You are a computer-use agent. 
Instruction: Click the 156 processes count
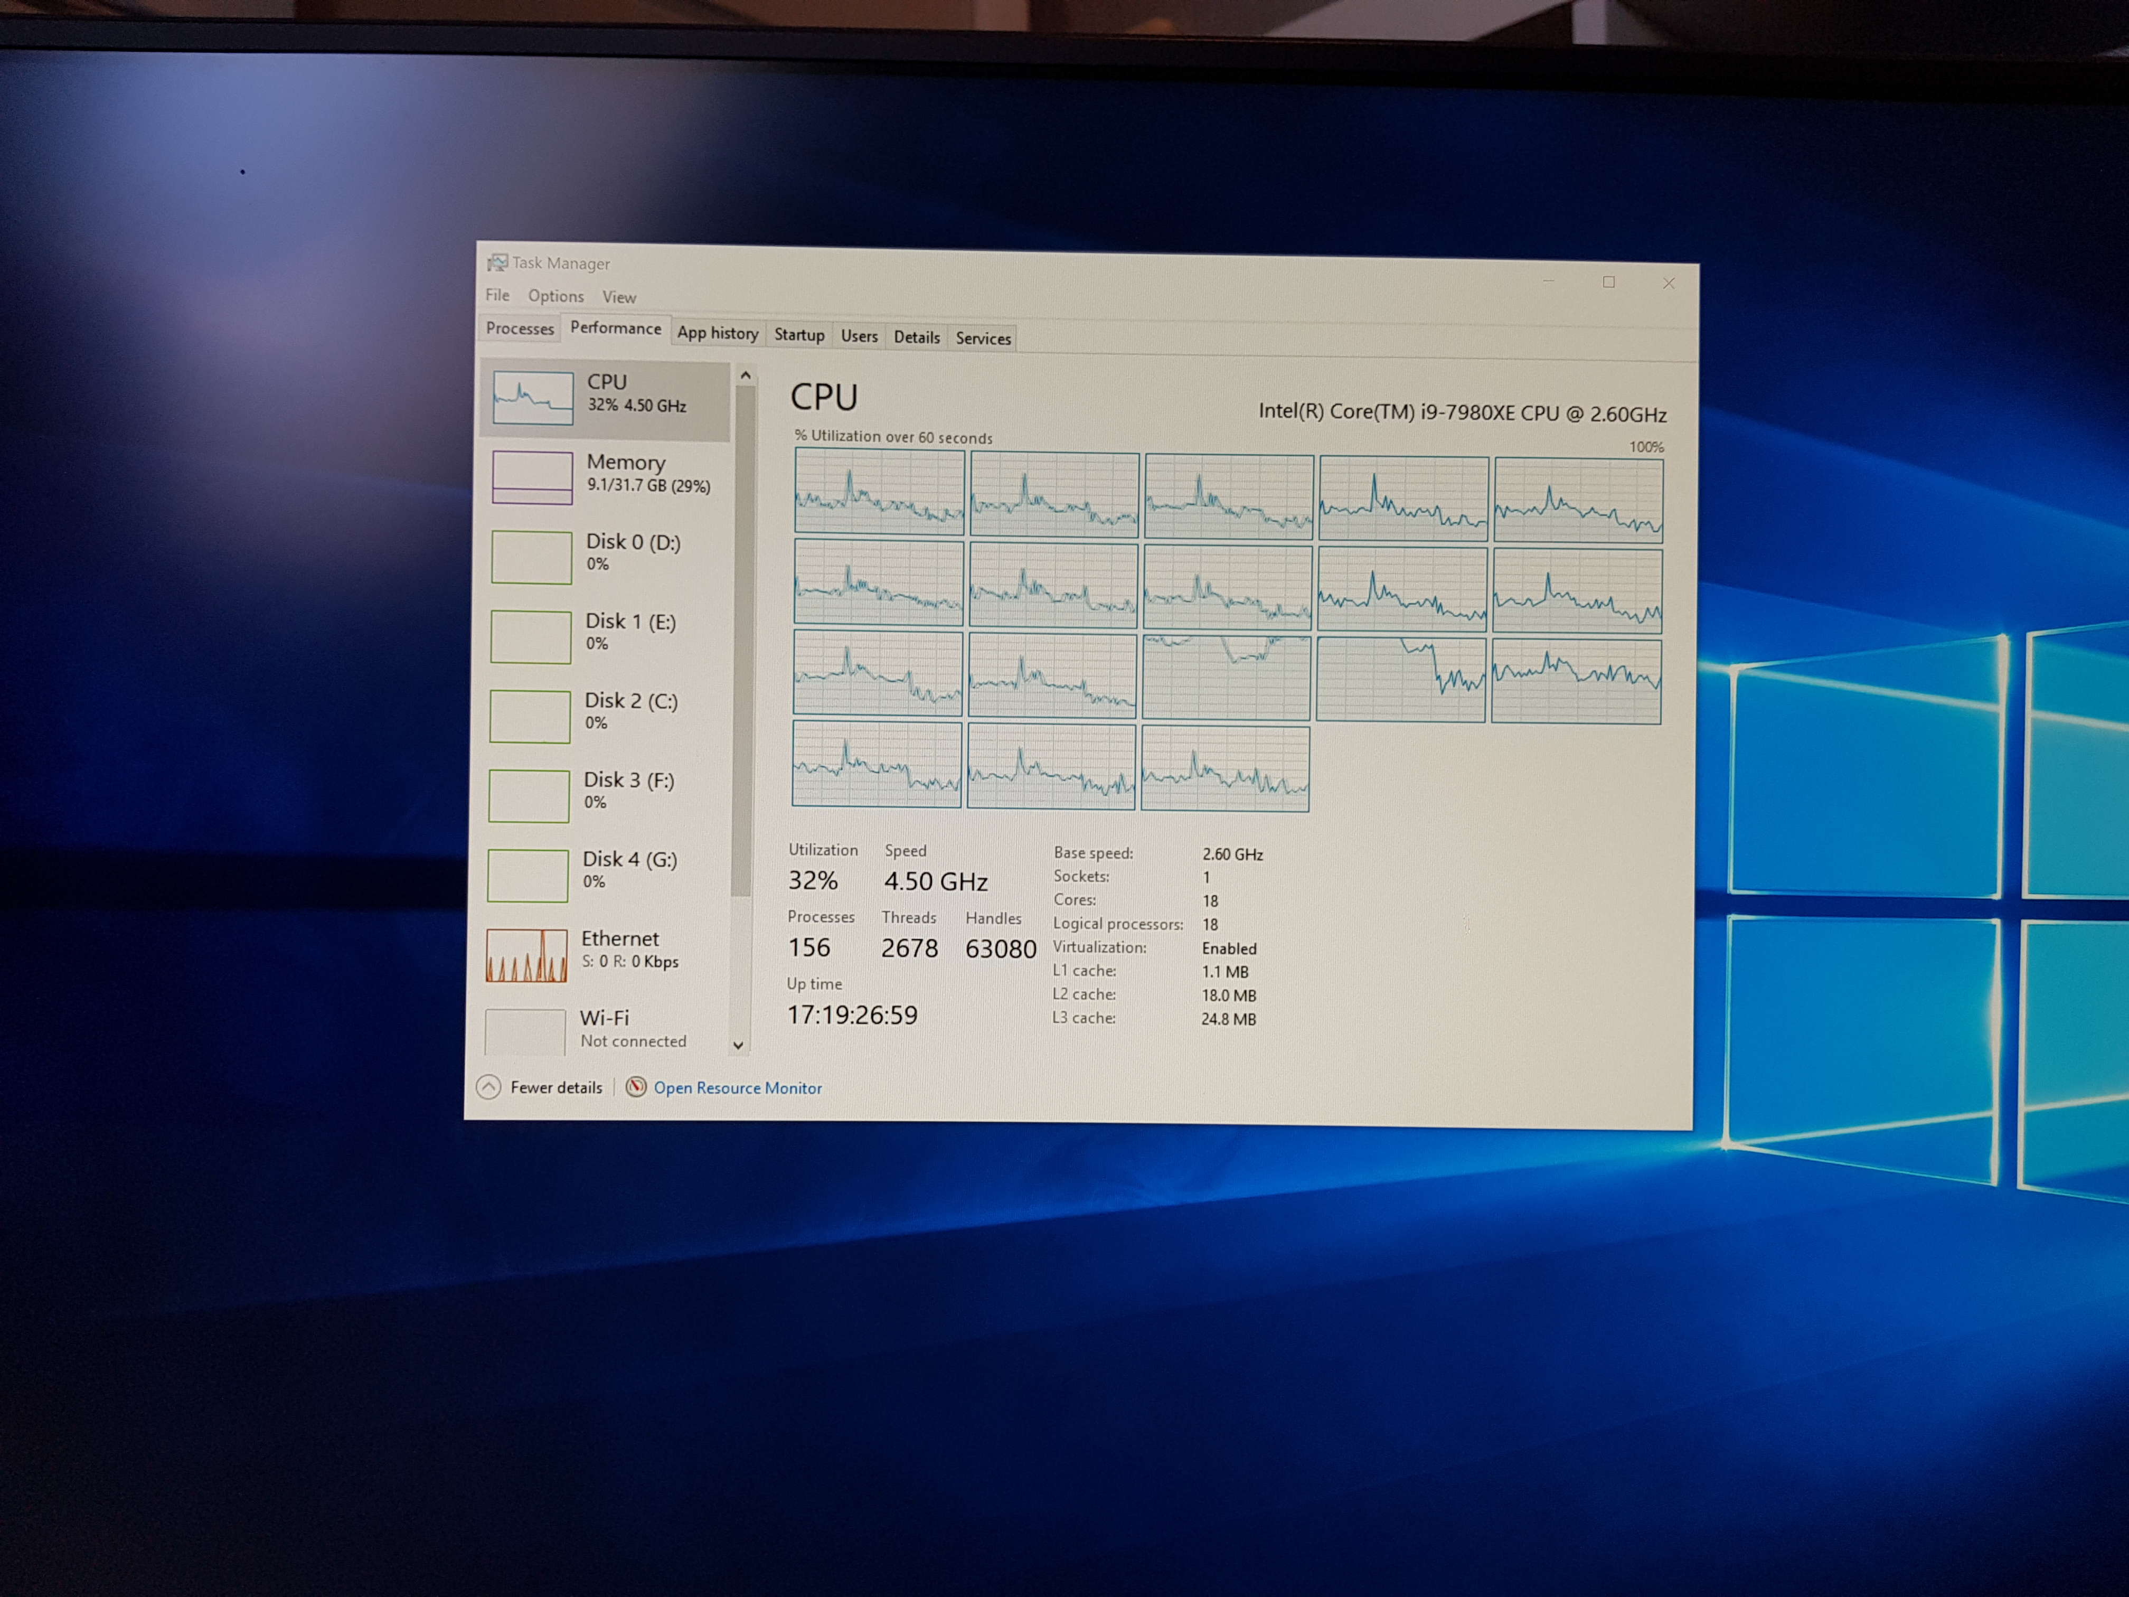(808, 947)
